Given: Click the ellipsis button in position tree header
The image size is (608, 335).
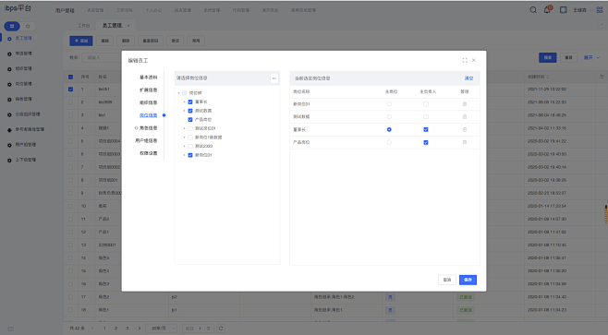Looking at the screenshot, I should [x=274, y=78].
